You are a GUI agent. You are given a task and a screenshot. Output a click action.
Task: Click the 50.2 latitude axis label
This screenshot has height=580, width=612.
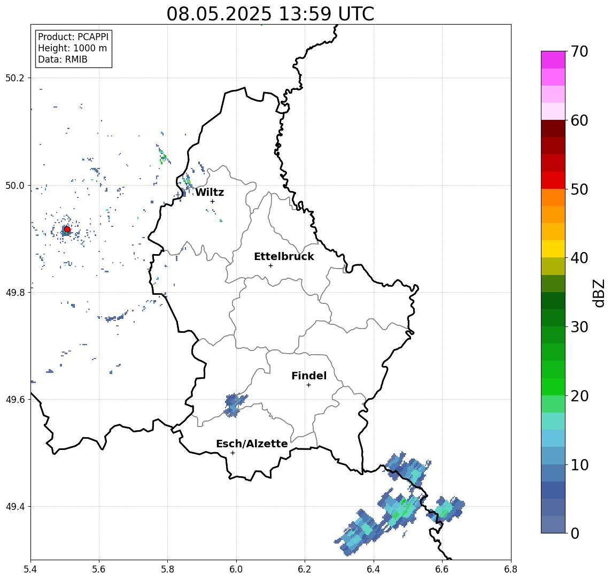tap(15, 78)
